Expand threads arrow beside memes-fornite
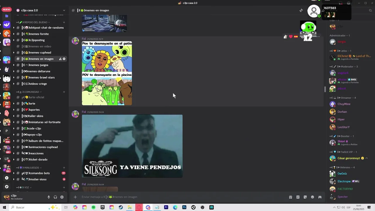 pos(13,34)
